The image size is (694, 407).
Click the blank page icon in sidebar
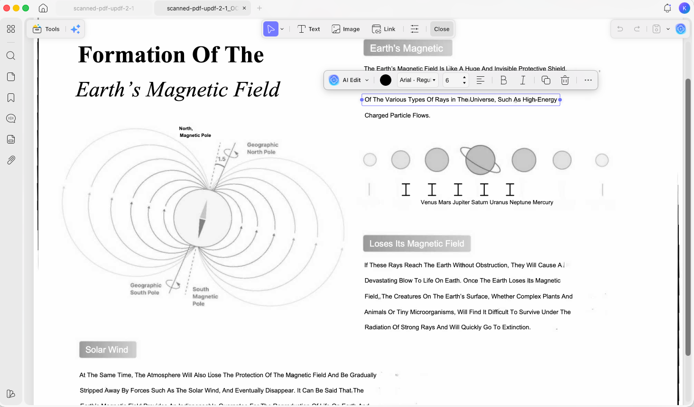[x=11, y=77]
